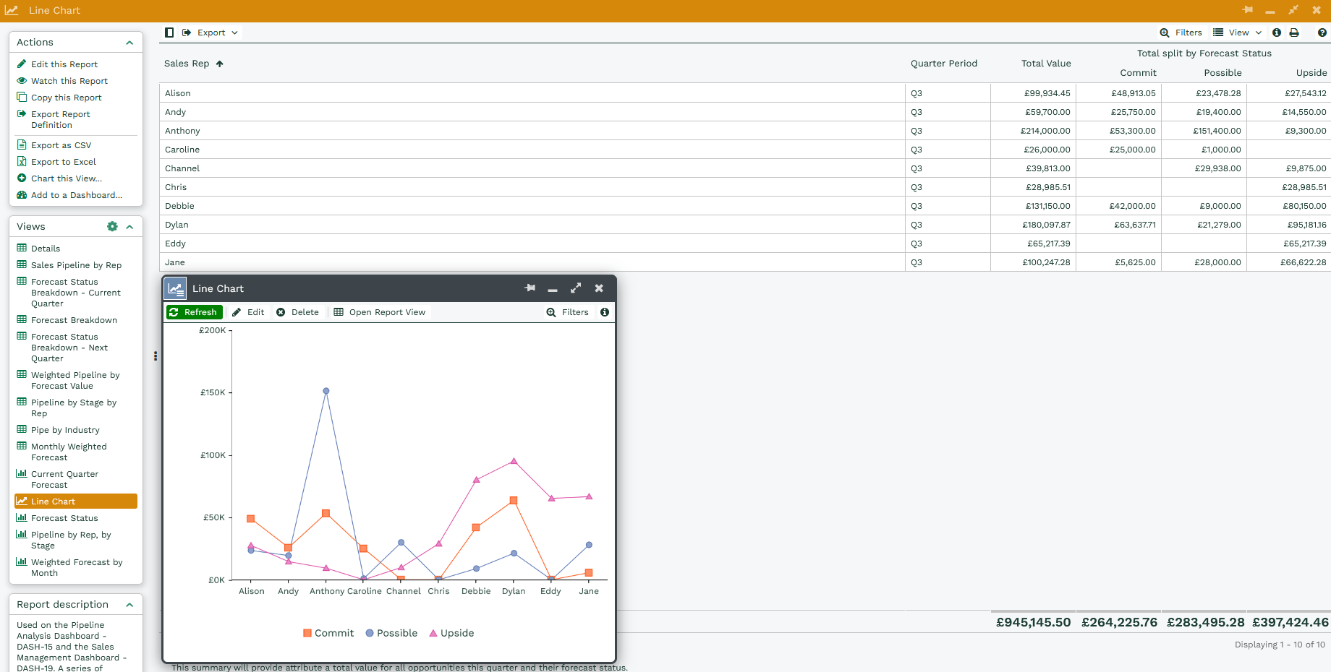Open Filters in the chart popup
1331x672 pixels.
[568, 312]
